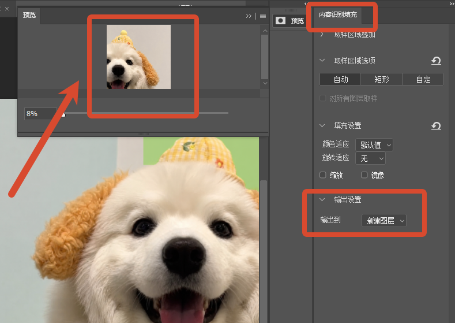Viewport: 455px width, 323px height.
Task: Close the document tab with X
Action: 7,9
